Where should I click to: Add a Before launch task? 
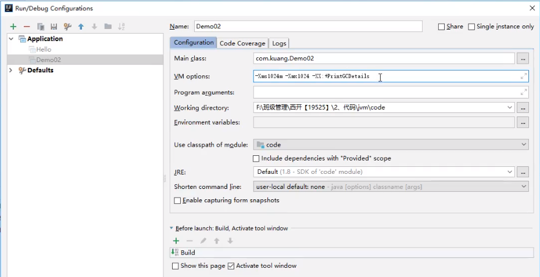176,241
